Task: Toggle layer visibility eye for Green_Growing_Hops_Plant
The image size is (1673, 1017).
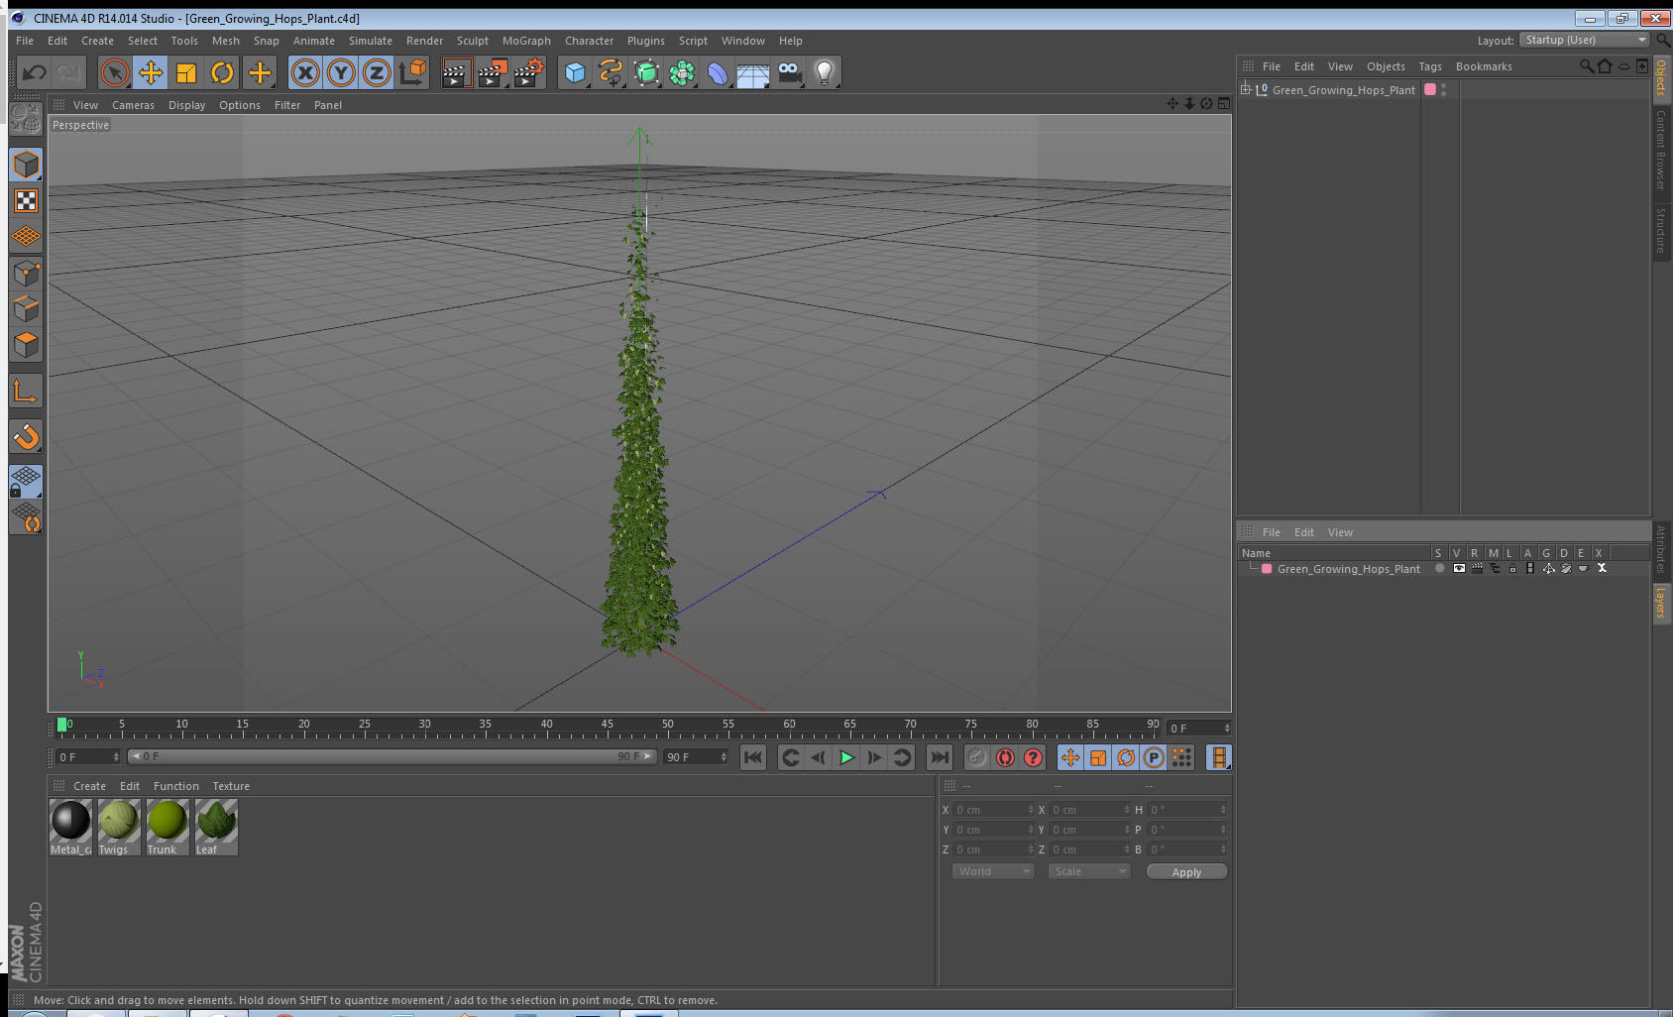Action: coord(1459,568)
